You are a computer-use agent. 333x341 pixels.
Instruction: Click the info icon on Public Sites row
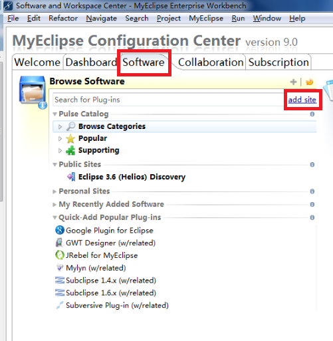pos(312,165)
